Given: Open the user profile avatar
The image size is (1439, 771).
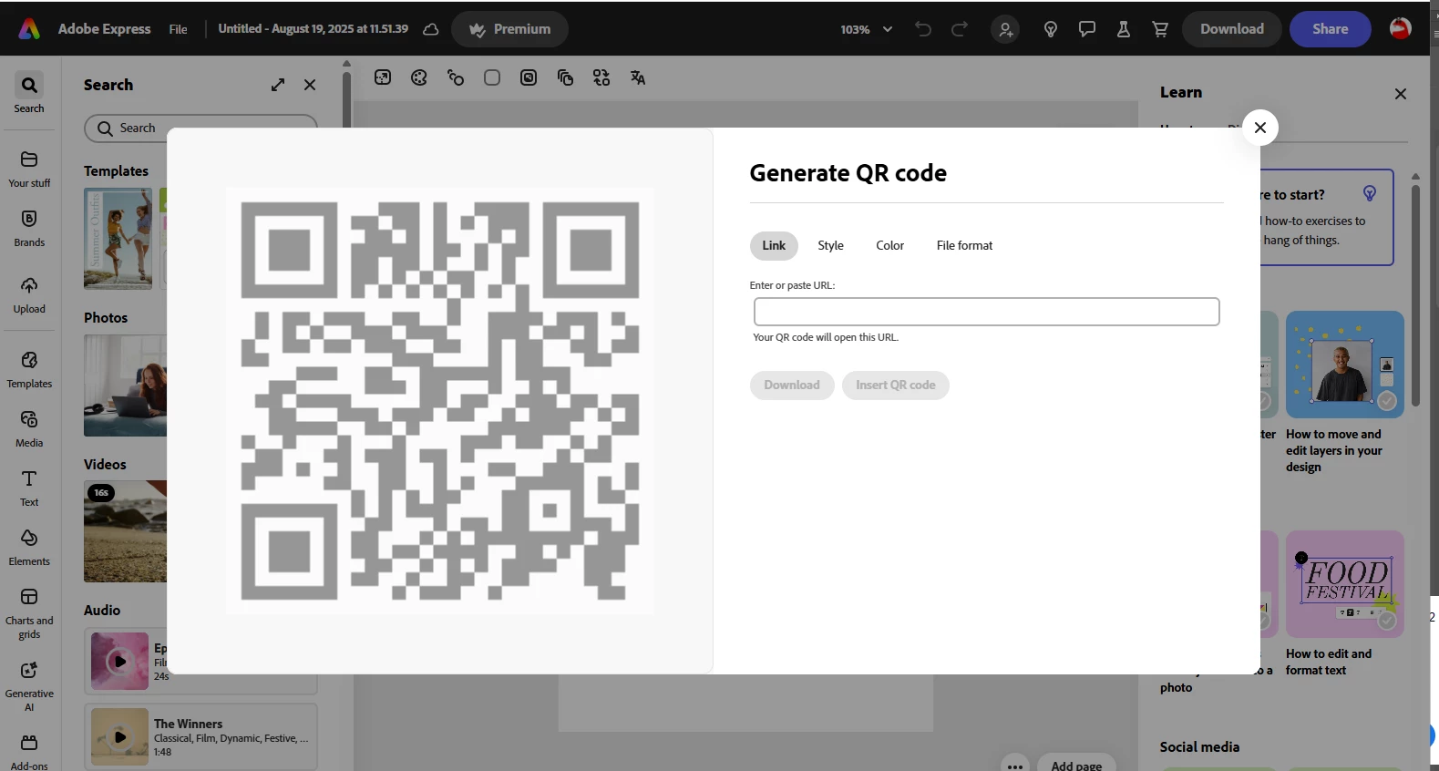Looking at the screenshot, I should coord(1401,28).
